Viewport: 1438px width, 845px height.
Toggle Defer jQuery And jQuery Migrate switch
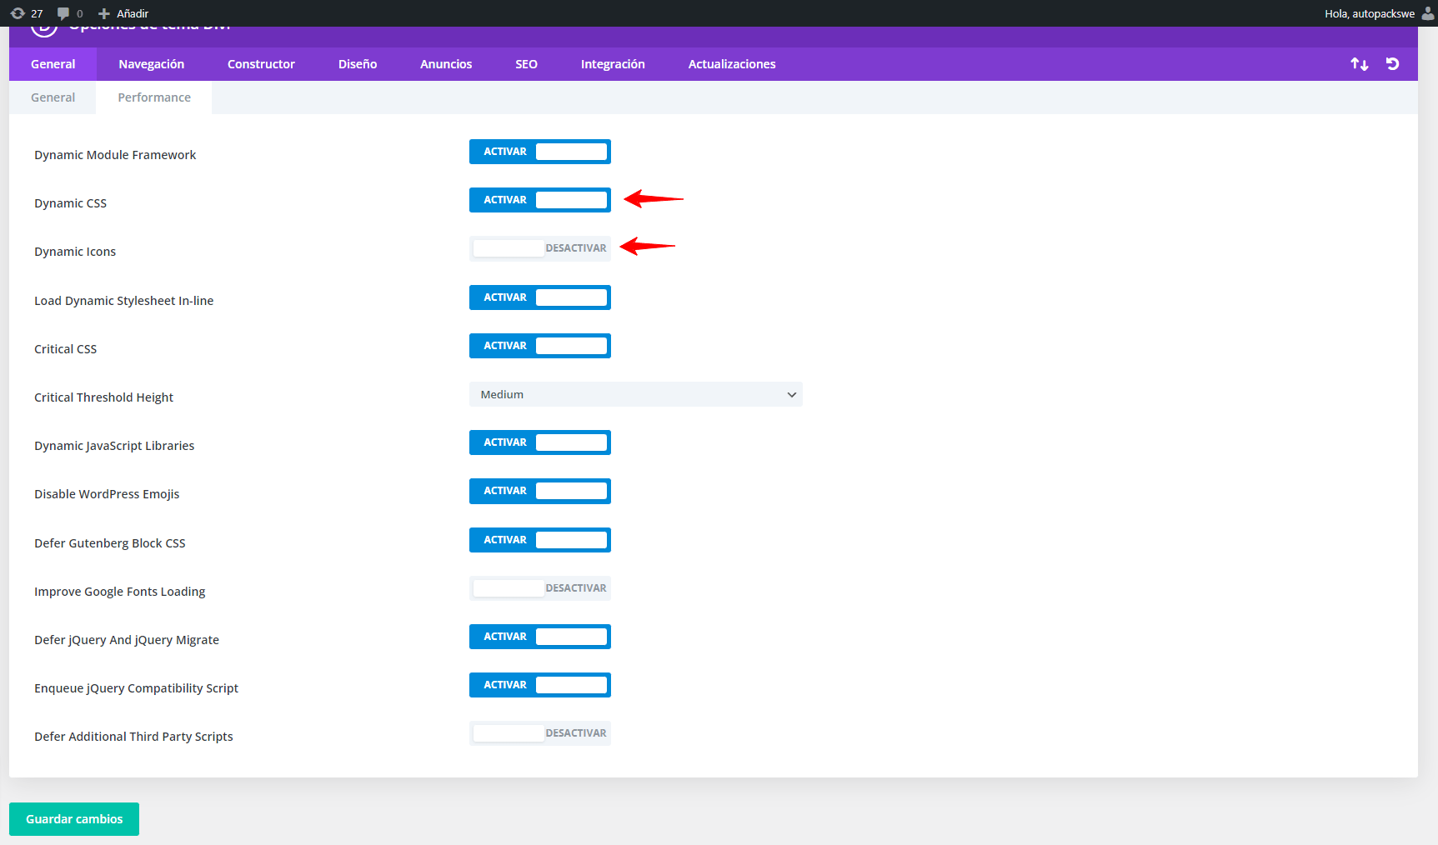click(x=540, y=637)
